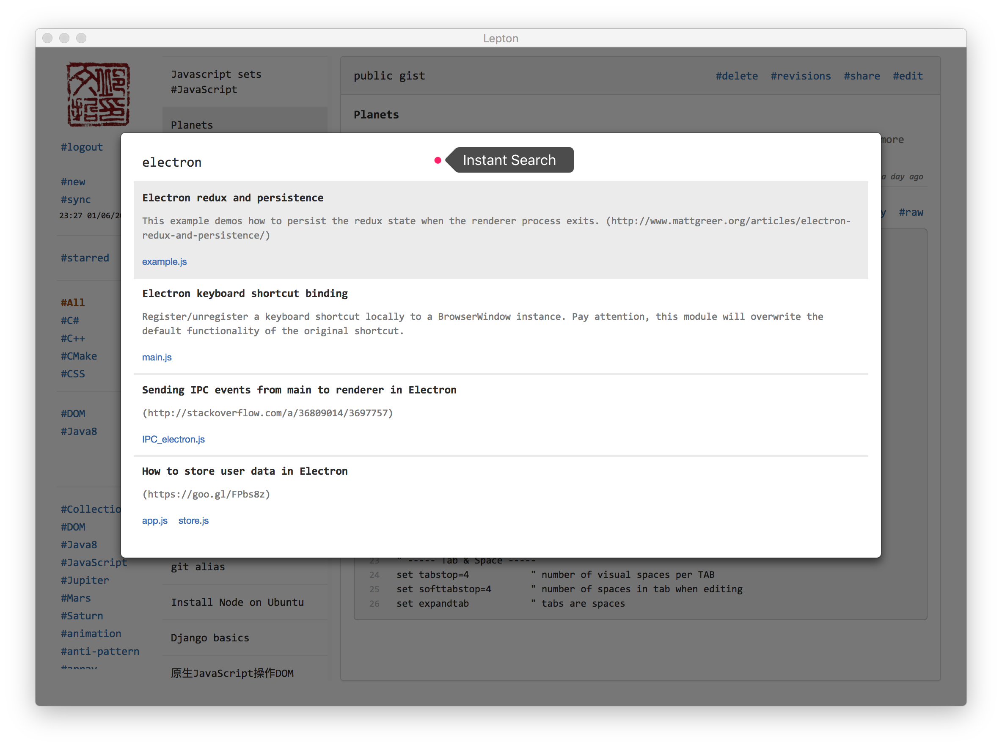The height and width of the screenshot is (748, 1002).
Task: Select the Django basics gist
Action: point(210,638)
